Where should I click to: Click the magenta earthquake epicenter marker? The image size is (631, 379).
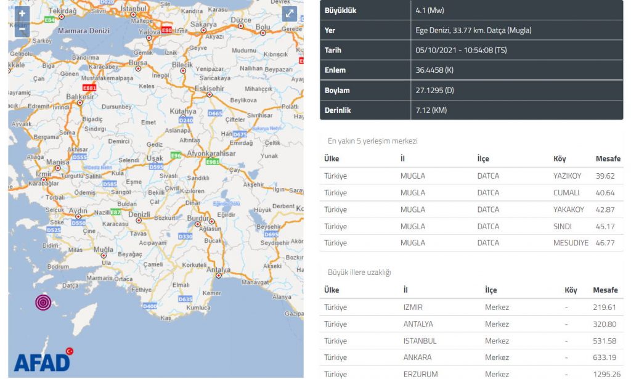point(43,302)
